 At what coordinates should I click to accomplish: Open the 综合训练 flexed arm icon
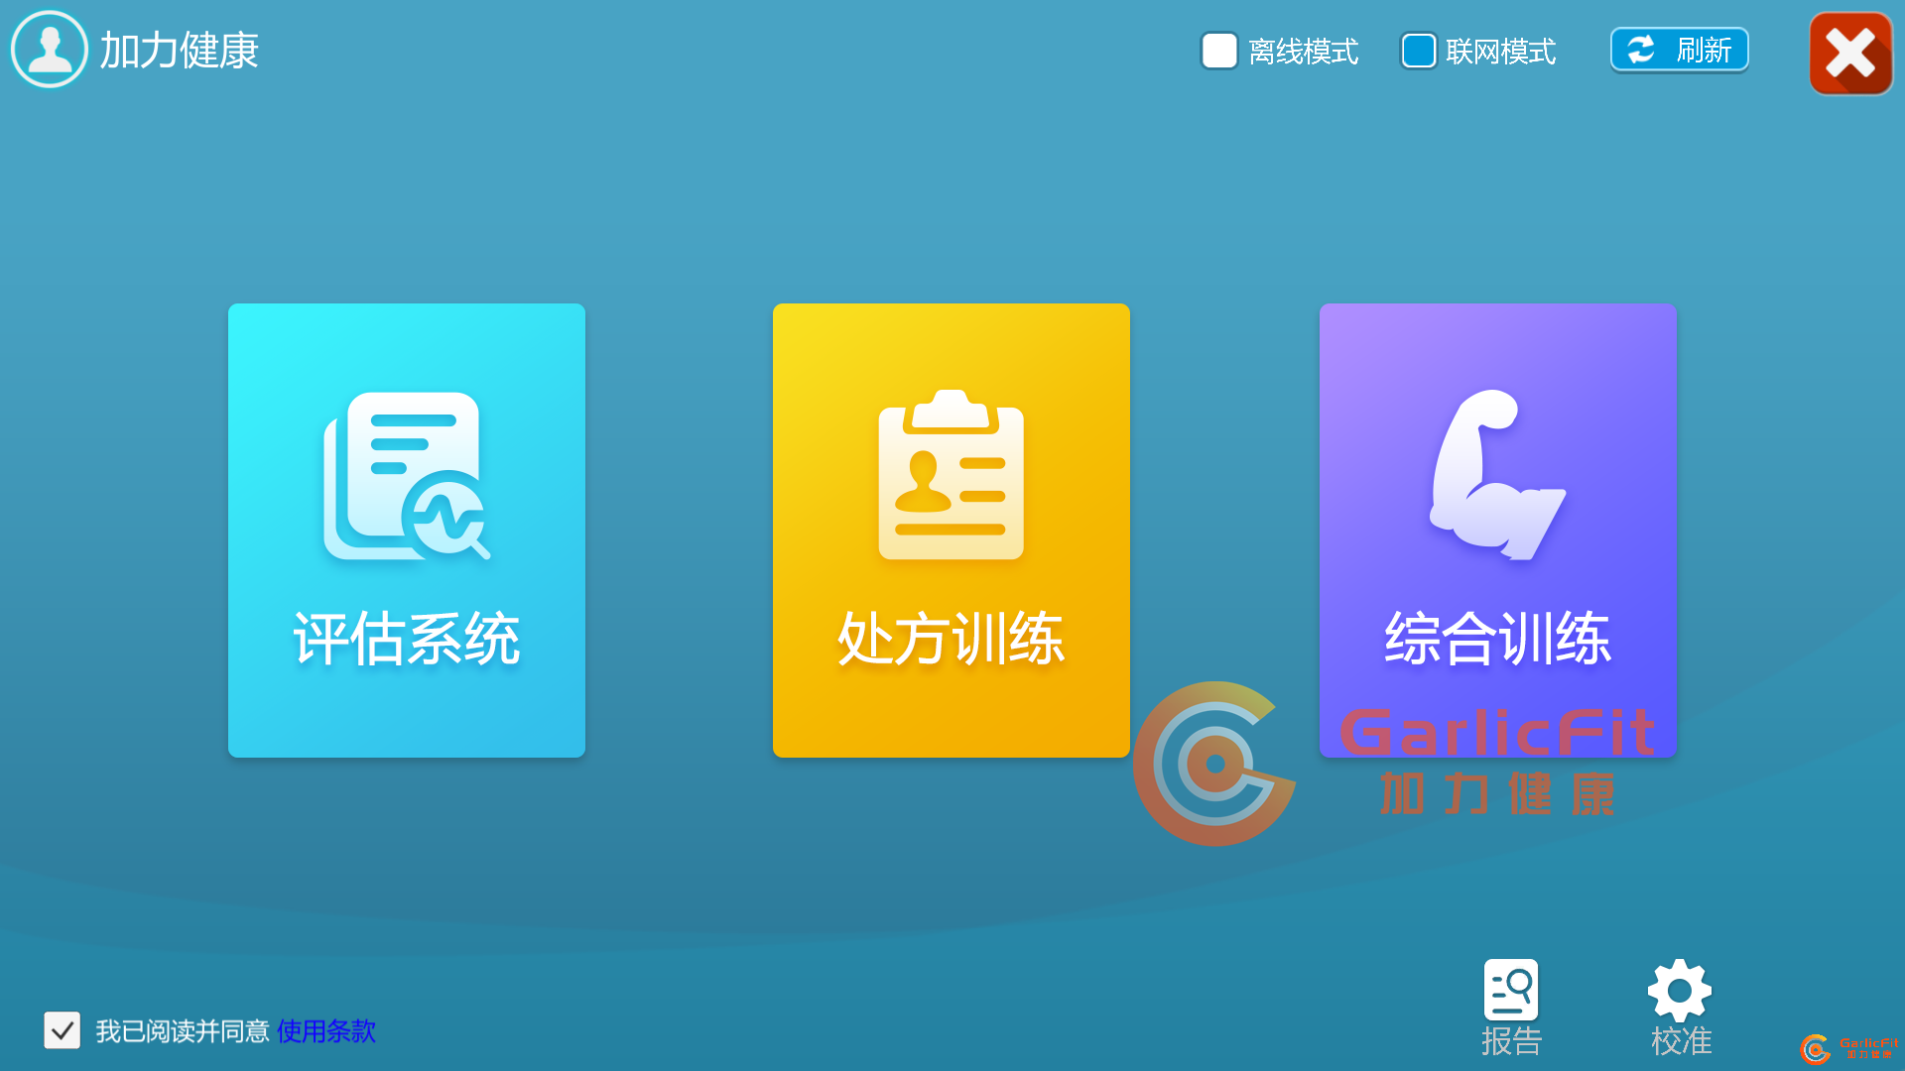tap(1497, 476)
